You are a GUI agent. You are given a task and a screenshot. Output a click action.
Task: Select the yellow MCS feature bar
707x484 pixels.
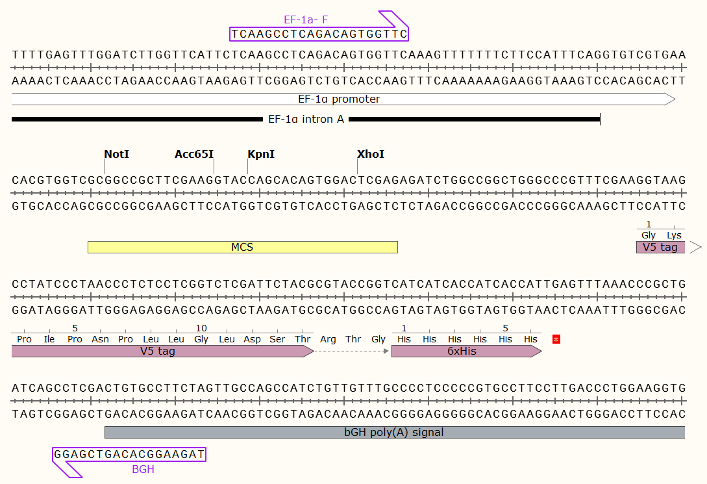point(243,247)
